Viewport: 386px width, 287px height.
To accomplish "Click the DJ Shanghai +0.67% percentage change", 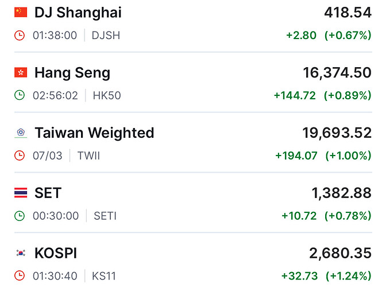I will [348, 36].
